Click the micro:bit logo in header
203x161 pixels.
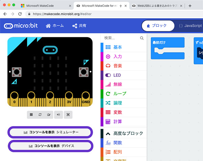21,26
